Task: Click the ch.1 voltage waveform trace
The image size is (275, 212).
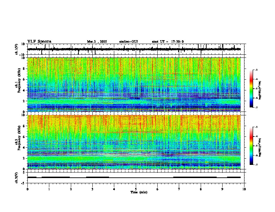Action: point(134,49)
